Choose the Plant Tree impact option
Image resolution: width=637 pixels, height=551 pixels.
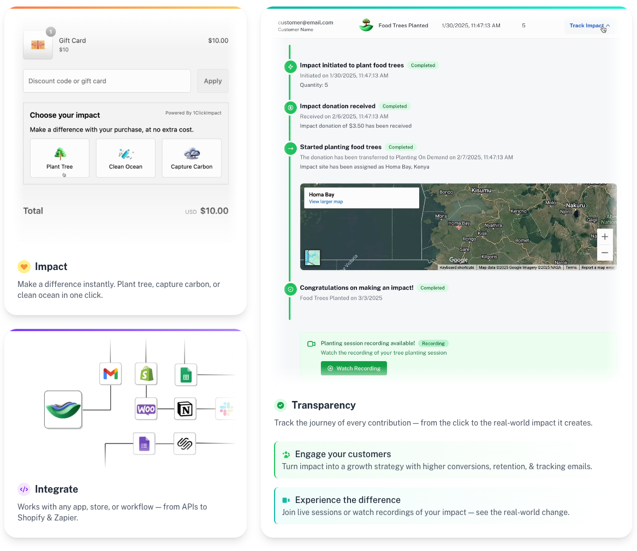coord(59,158)
